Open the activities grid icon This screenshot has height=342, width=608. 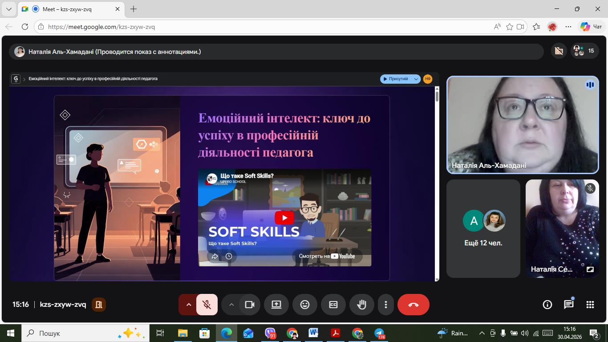coord(590,305)
